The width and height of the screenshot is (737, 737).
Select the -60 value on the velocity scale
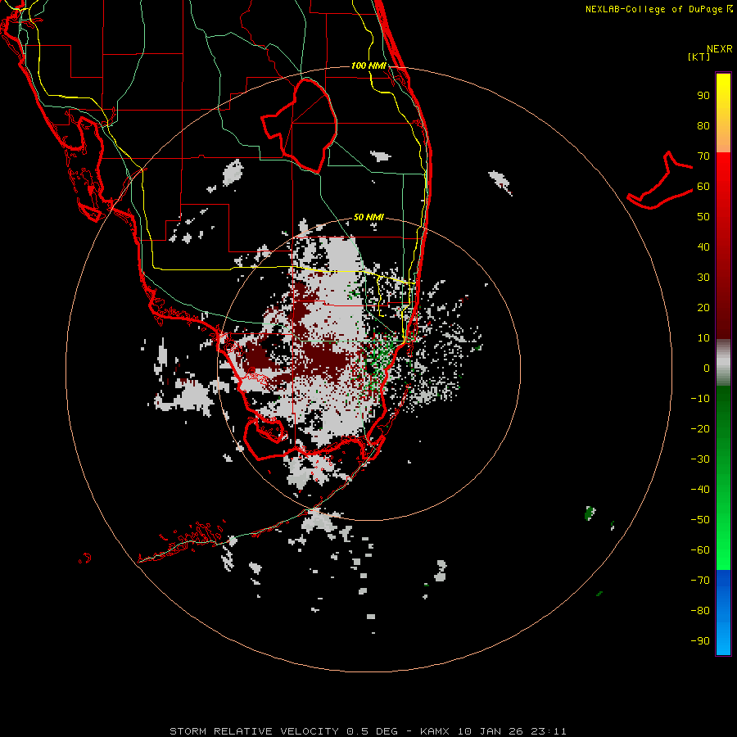click(700, 550)
